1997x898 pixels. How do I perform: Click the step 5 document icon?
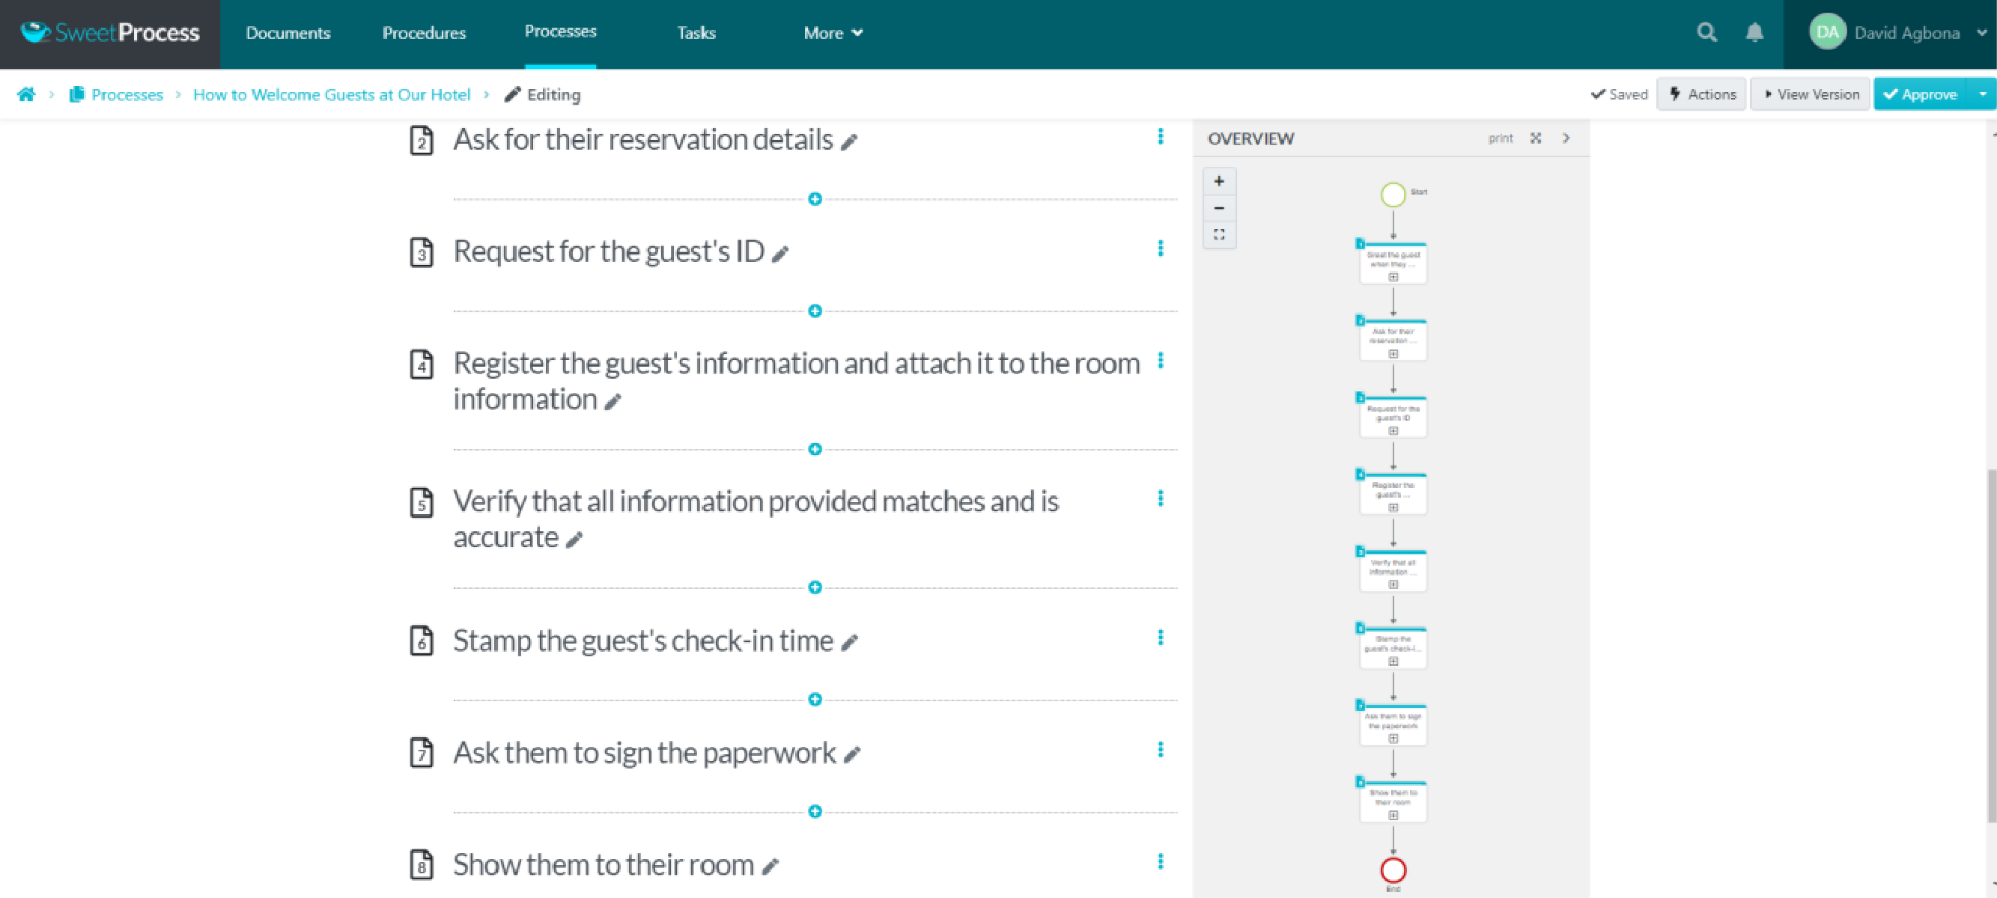tap(421, 502)
